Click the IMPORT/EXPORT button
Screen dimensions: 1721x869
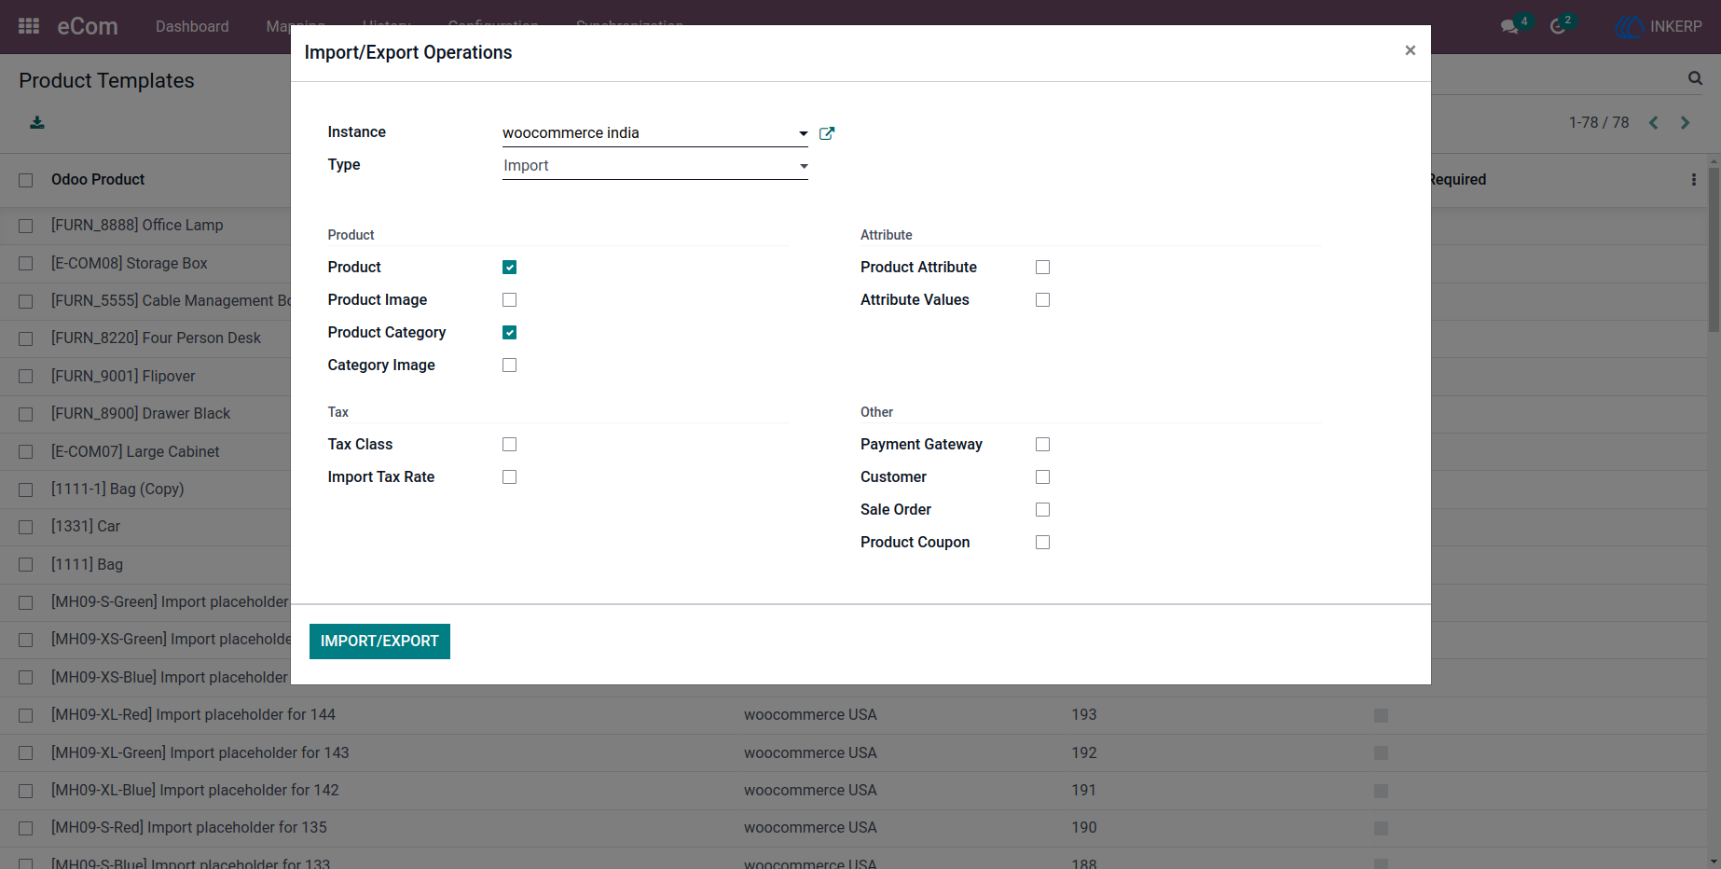[x=379, y=641]
